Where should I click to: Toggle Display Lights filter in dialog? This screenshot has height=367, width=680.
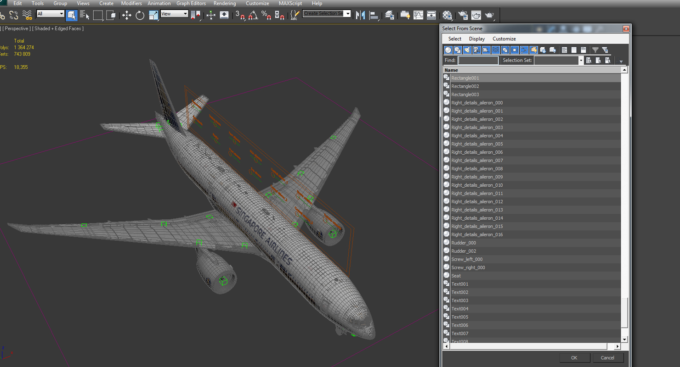click(467, 50)
